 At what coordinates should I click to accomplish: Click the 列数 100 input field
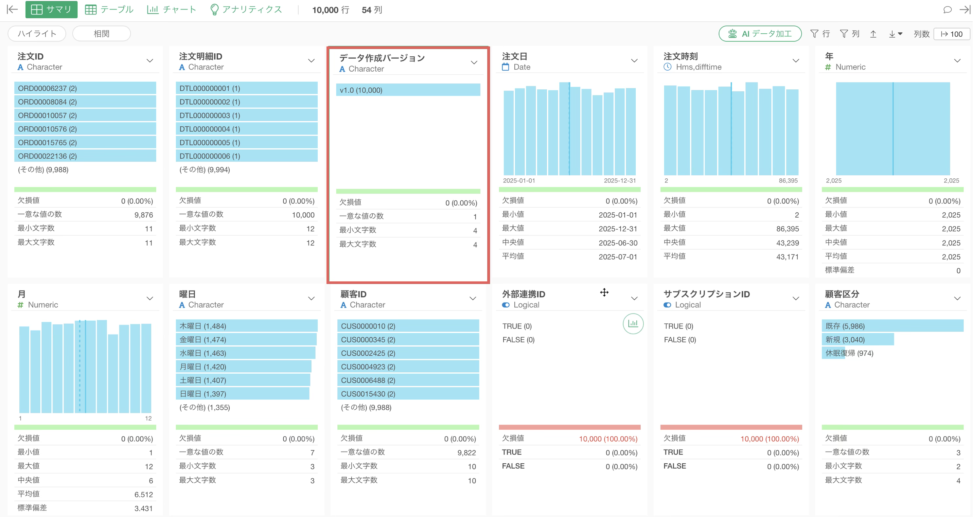click(951, 34)
